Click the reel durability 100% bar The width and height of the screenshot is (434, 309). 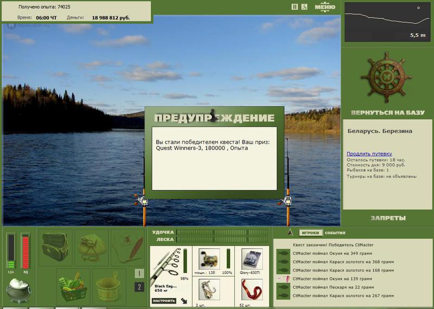click(228, 259)
